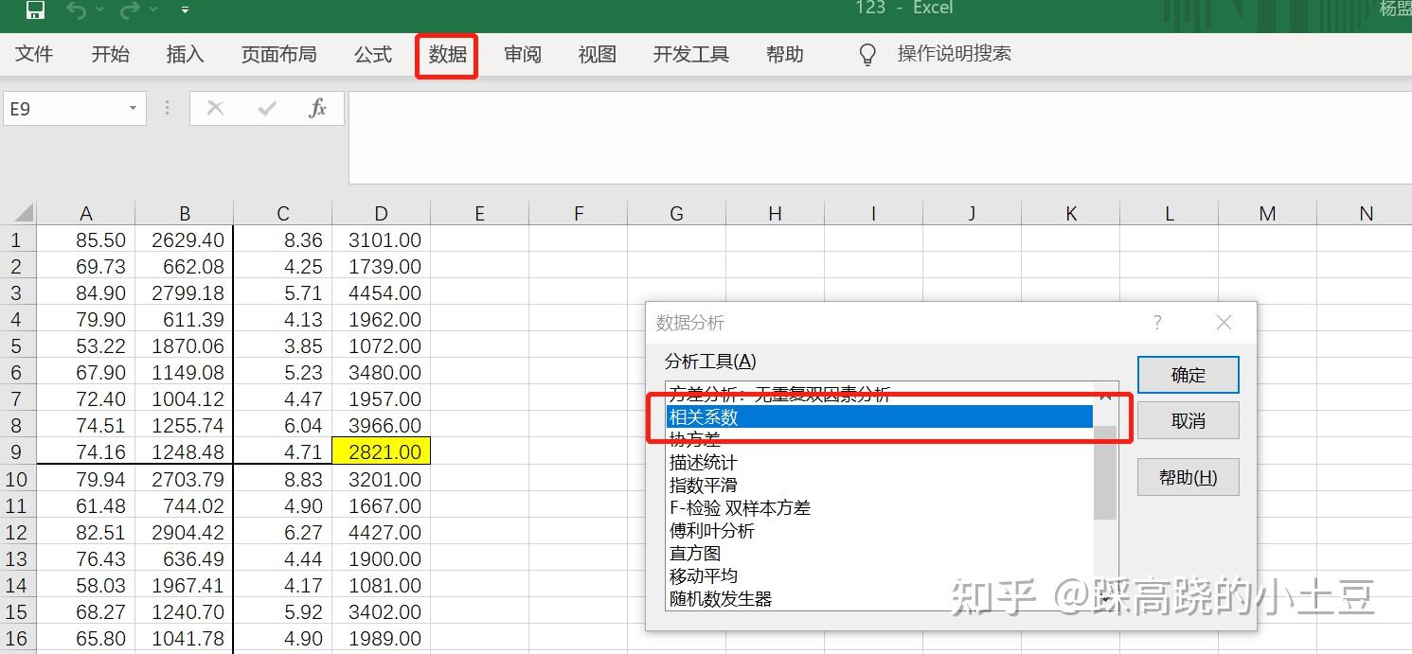This screenshot has height=654, width=1412.
Task: Open the Quick Access Toolbar customize dropdown
Action: pyautogui.click(x=186, y=9)
